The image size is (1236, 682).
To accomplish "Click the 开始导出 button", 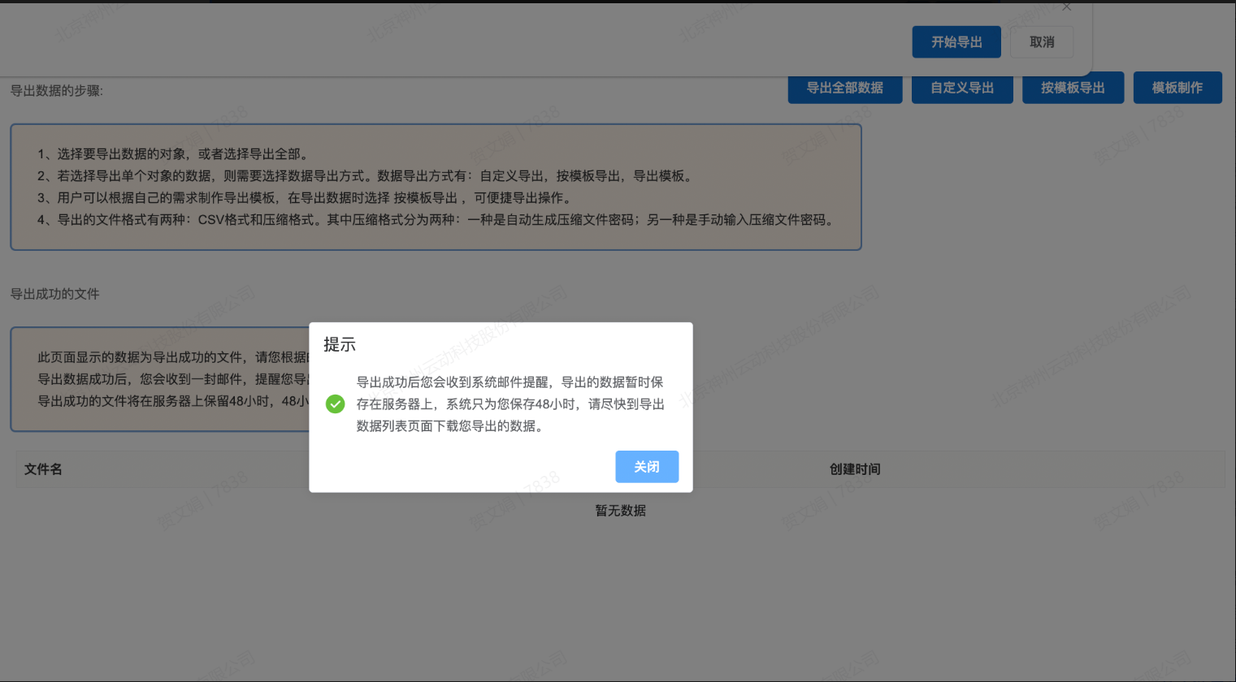I will [956, 42].
